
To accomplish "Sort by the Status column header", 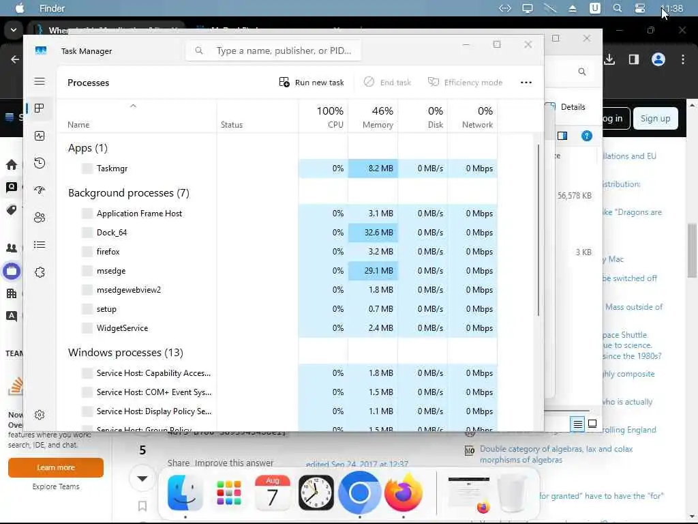I will tap(232, 125).
